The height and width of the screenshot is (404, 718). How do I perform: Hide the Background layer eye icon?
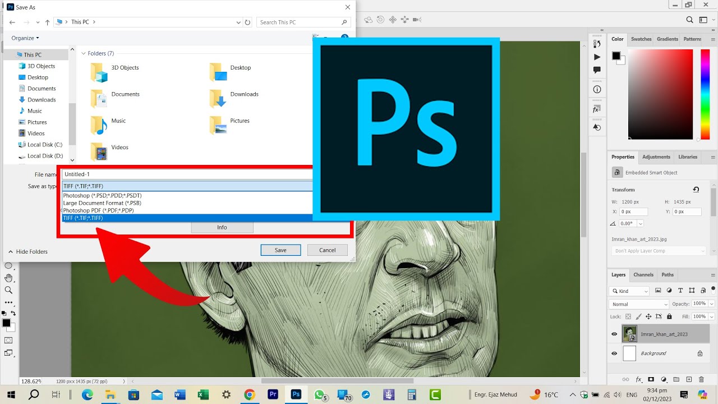click(614, 353)
